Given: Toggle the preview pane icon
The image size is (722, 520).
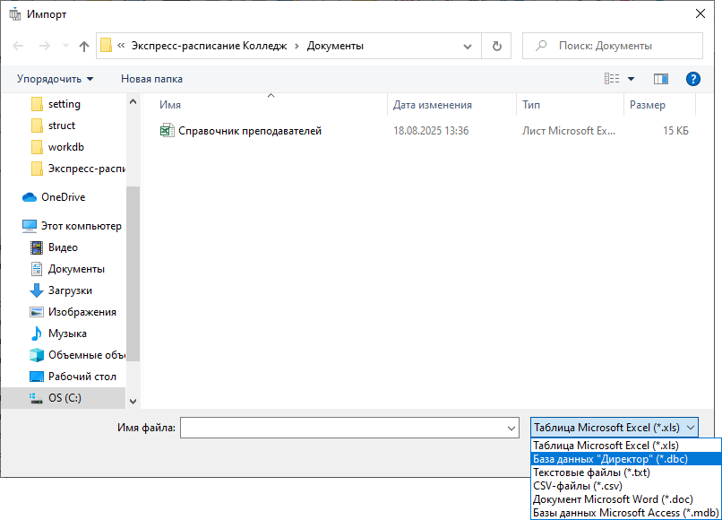Looking at the screenshot, I should coord(661,79).
